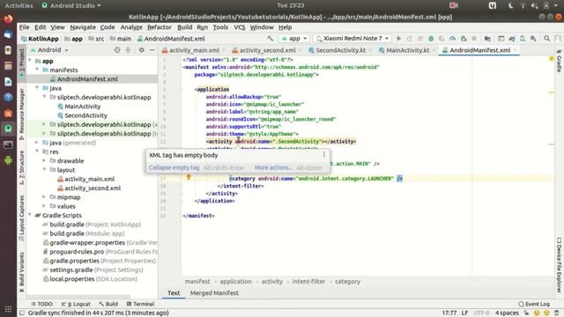Click collapse all icon in Project panel

click(x=128, y=50)
